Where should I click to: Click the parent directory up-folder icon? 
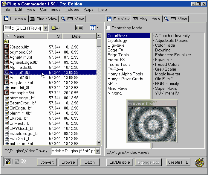point(7,42)
